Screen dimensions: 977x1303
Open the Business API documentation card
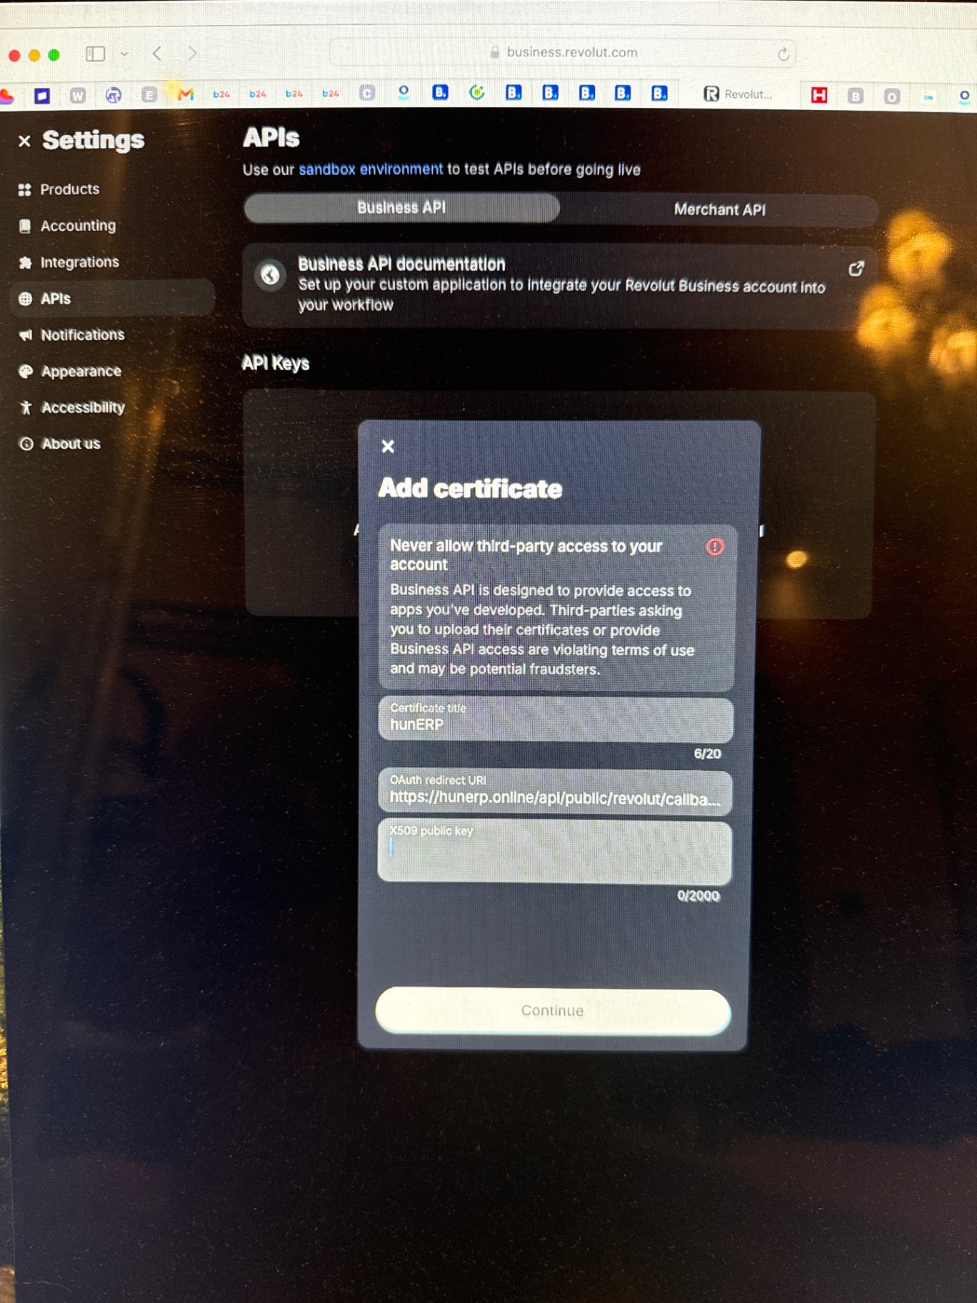(559, 285)
